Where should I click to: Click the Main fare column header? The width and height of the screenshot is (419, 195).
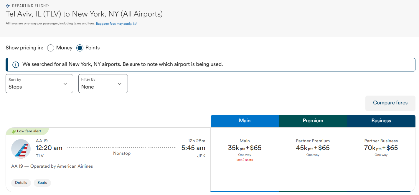(x=245, y=121)
